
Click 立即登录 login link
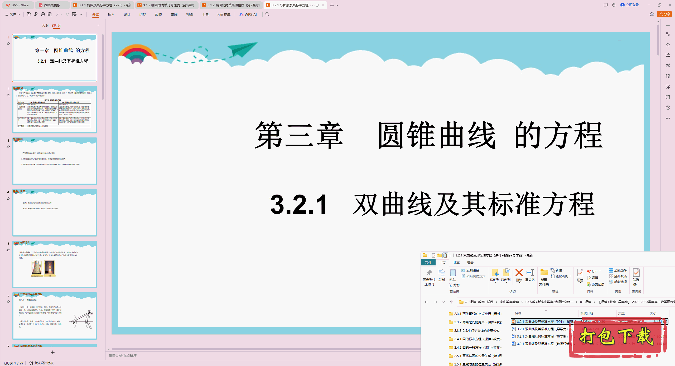[632, 5]
